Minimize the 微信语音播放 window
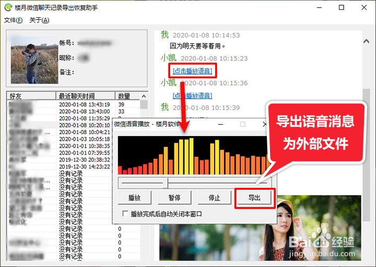 click(x=220, y=124)
